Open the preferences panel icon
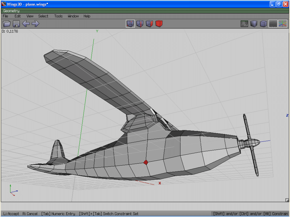The height and width of the screenshot is (217, 290). coord(244,24)
